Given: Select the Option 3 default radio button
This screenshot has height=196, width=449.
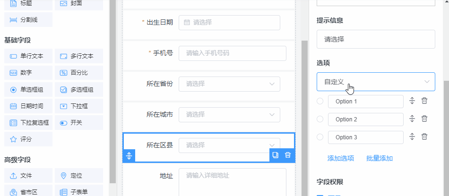Looking at the screenshot, I should pyautogui.click(x=320, y=137).
